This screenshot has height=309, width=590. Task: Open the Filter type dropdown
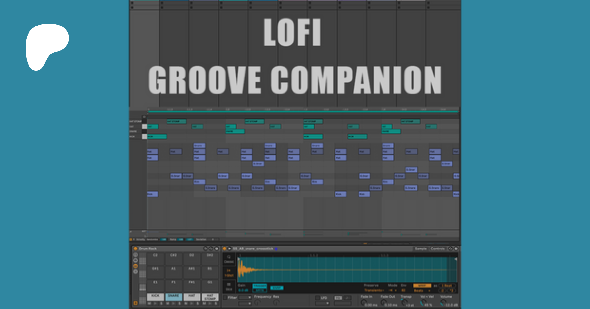coord(245,298)
